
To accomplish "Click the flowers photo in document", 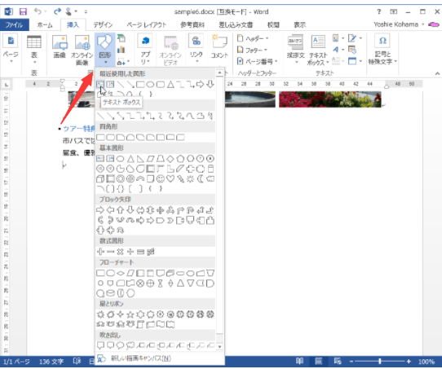I will (330, 99).
